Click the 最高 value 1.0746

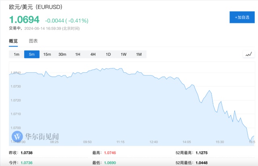tap(110, 153)
